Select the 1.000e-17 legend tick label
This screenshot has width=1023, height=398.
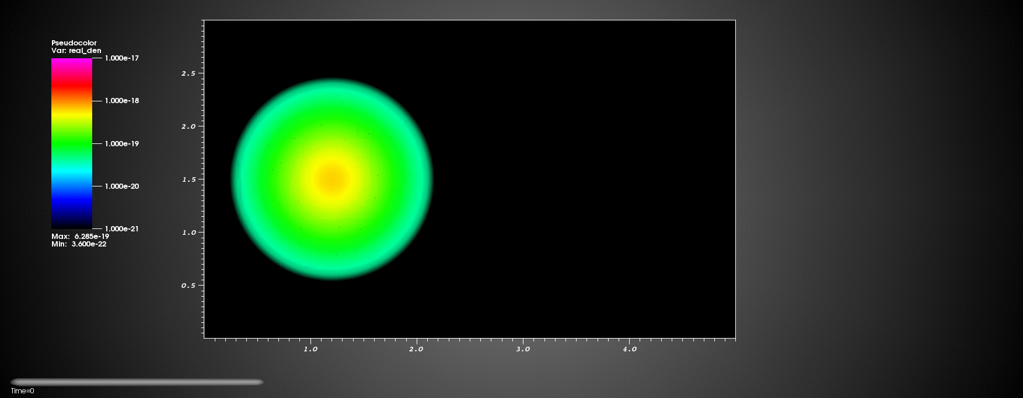(122, 58)
